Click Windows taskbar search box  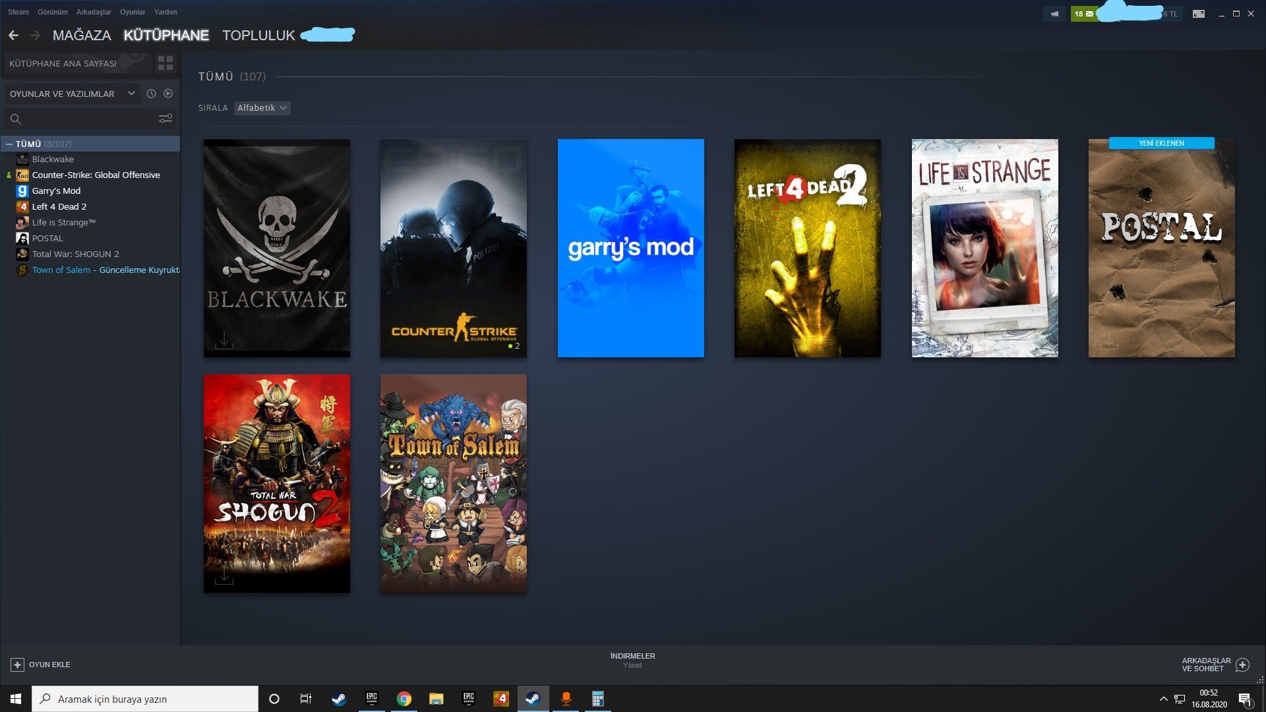pos(145,699)
